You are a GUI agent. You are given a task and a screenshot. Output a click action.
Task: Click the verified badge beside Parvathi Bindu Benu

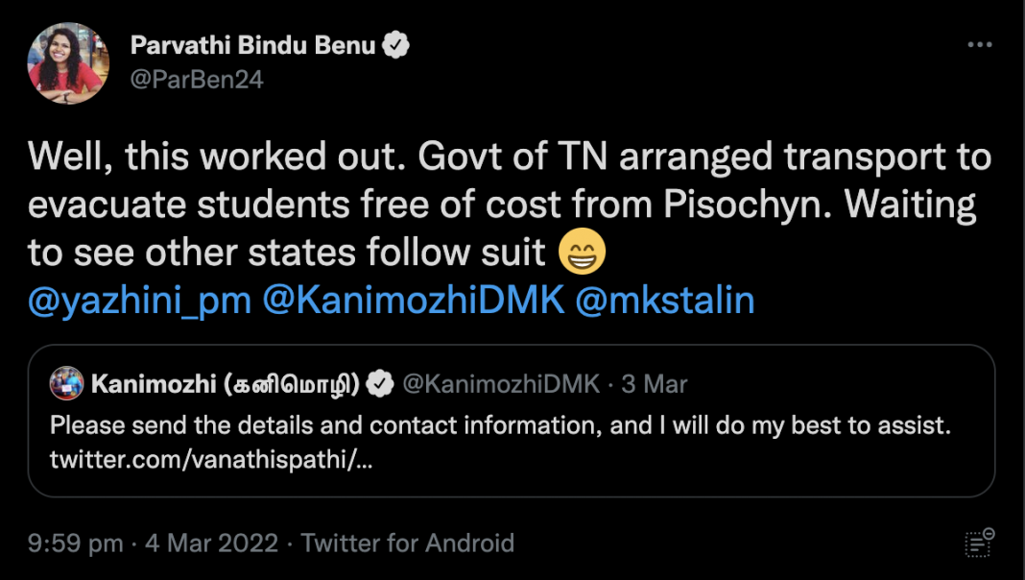(x=396, y=45)
